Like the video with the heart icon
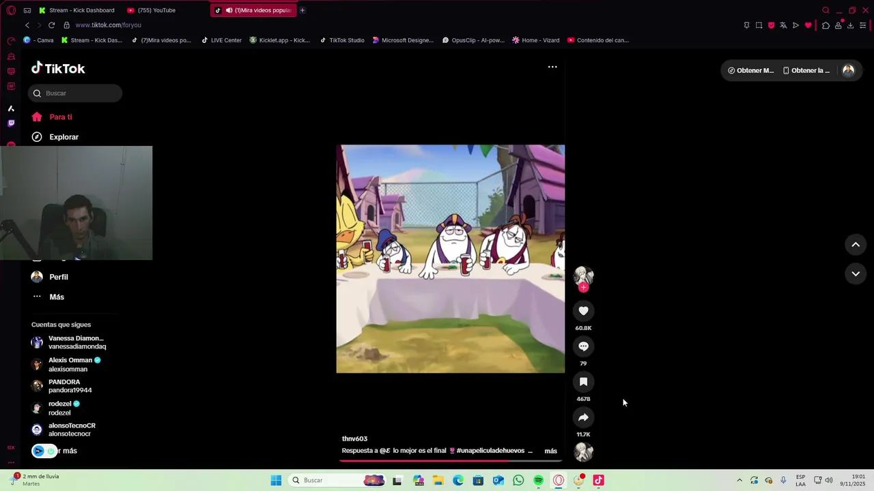This screenshot has width=874, height=491. click(583, 311)
